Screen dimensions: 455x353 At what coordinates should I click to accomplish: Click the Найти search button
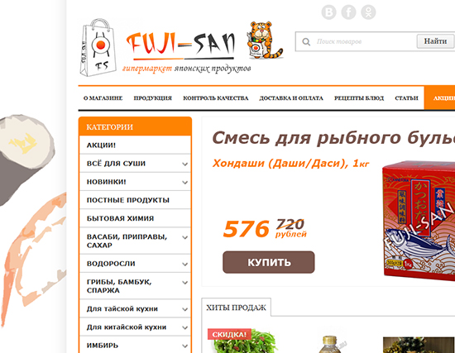(x=435, y=41)
